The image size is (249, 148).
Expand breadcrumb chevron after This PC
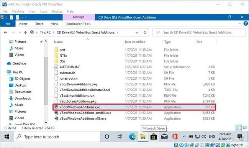[x=54, y=33]
